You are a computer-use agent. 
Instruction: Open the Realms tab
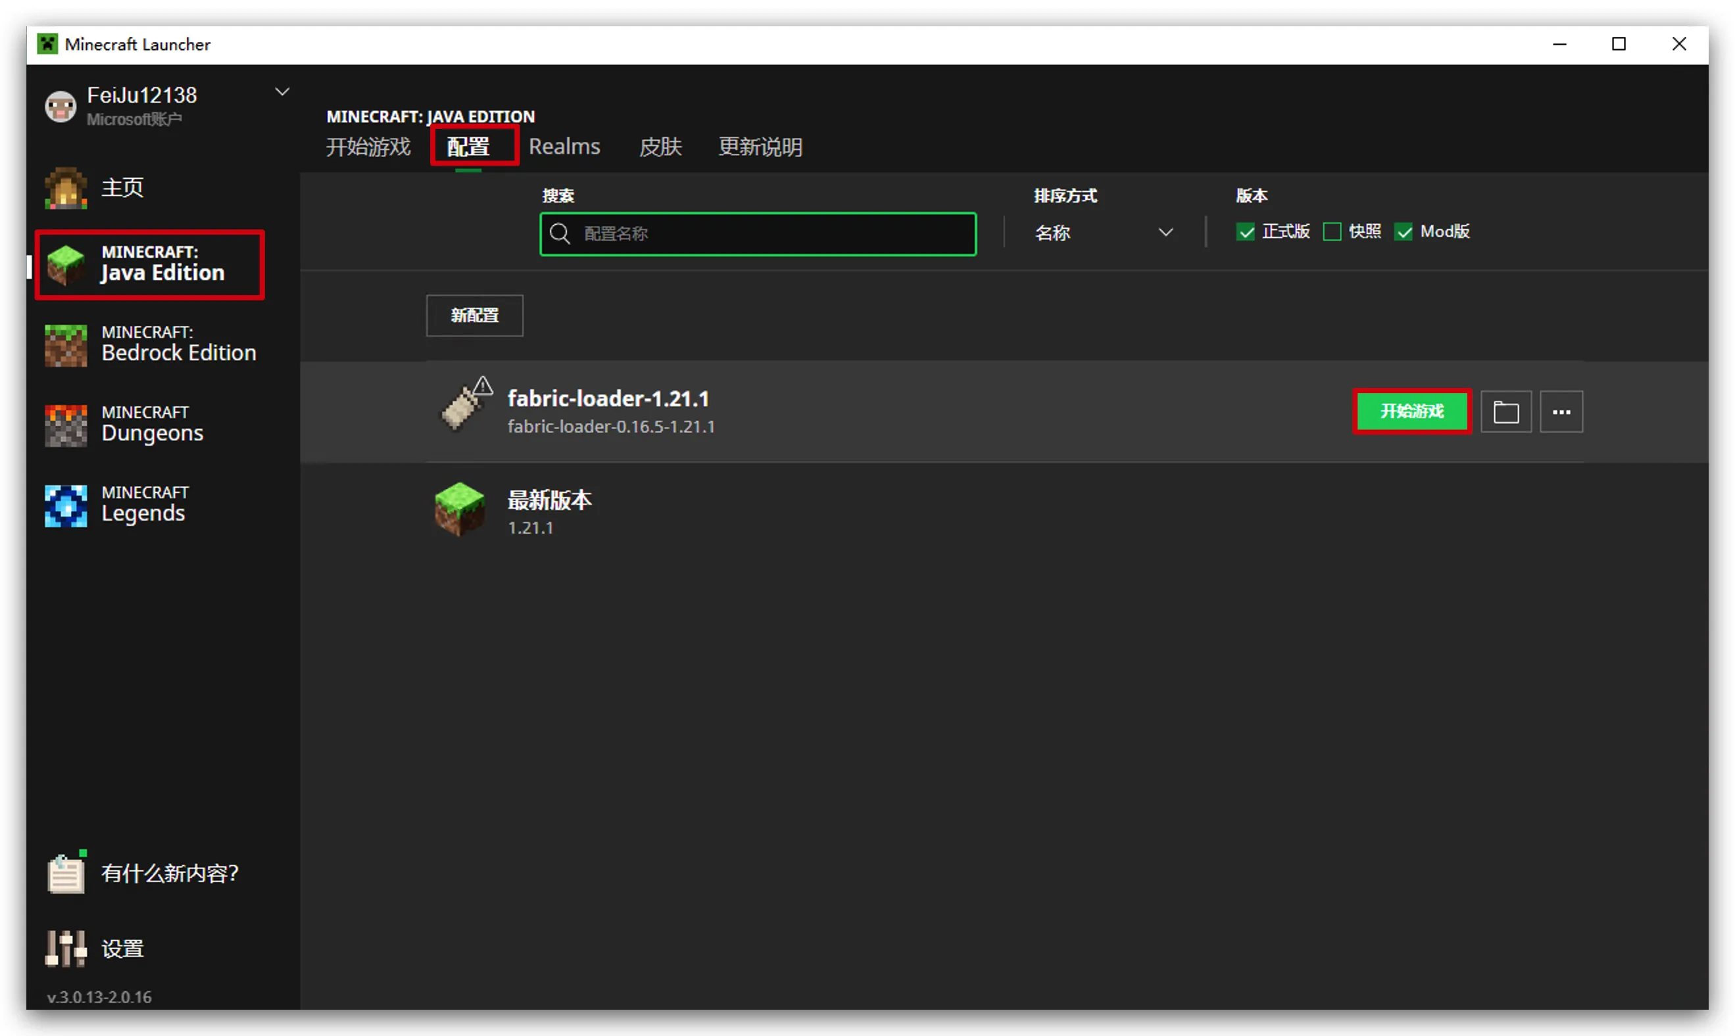[564, 147]
